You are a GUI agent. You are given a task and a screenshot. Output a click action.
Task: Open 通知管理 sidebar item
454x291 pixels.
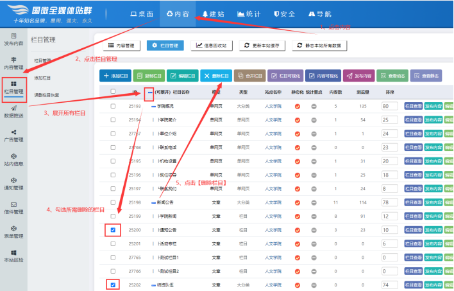(x=14, y=183)
